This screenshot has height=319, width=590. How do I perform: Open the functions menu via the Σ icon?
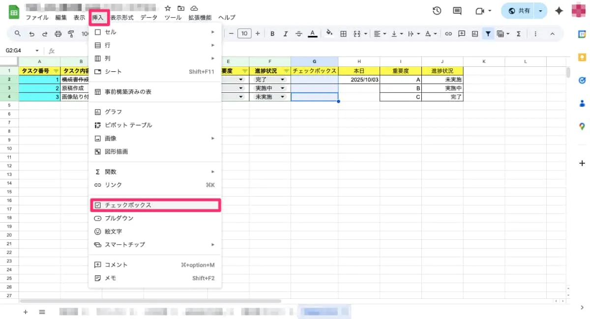coord(518,33)
